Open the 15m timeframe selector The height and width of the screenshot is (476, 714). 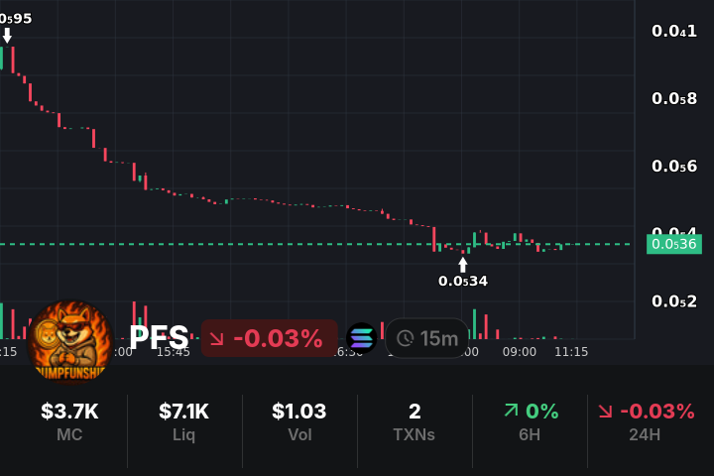point(426,338)
